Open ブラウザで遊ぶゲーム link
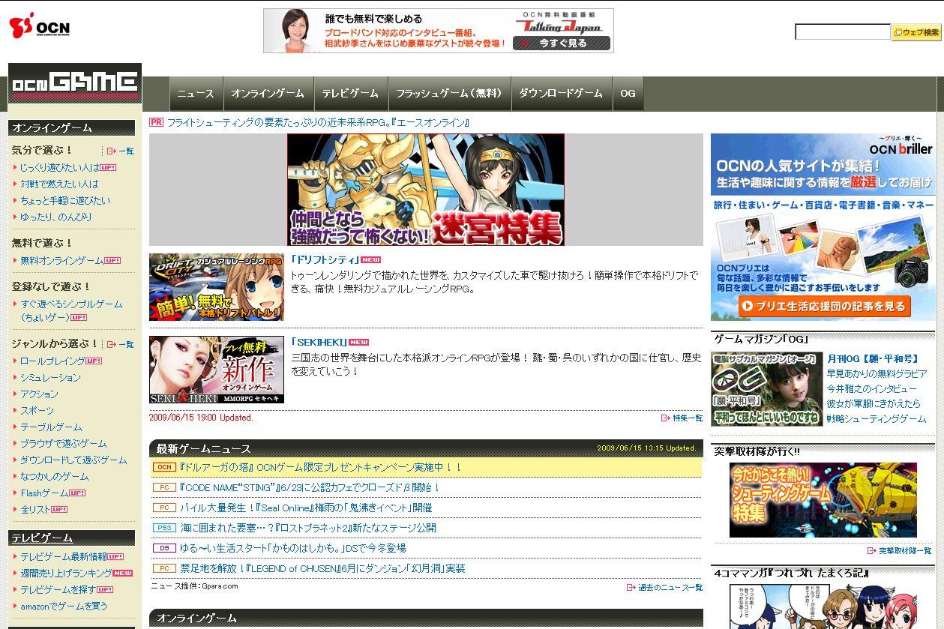Image resolution: width=944 pixels, height=629 pixels. click(63, 443)
